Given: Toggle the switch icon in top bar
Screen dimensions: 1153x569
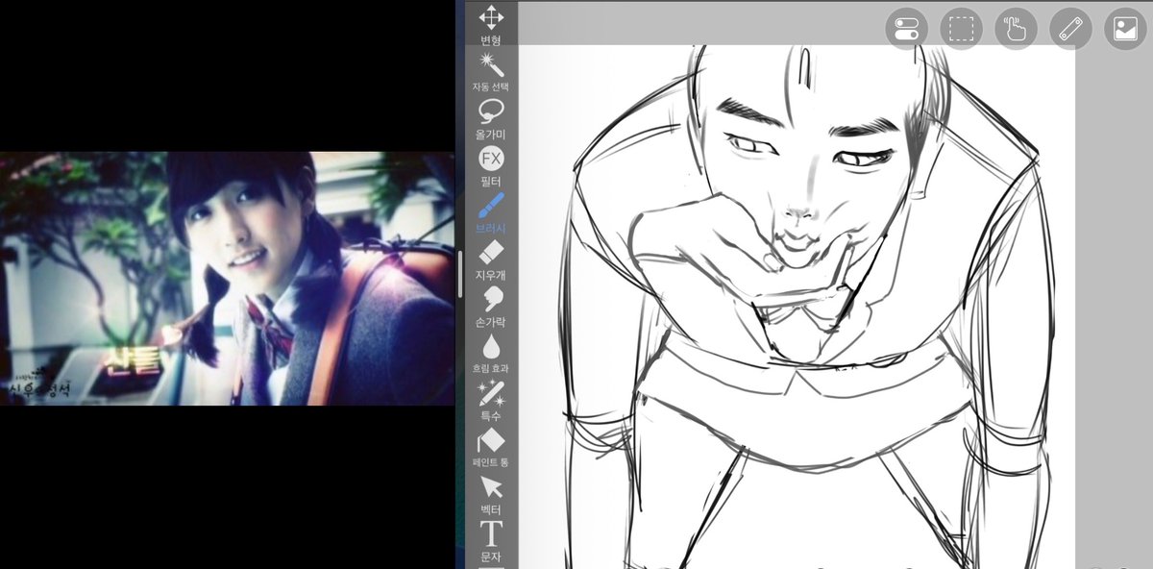Looking at the screenshot, I should 906,29.
